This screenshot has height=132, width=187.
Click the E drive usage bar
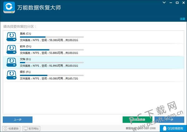[52, 63]
